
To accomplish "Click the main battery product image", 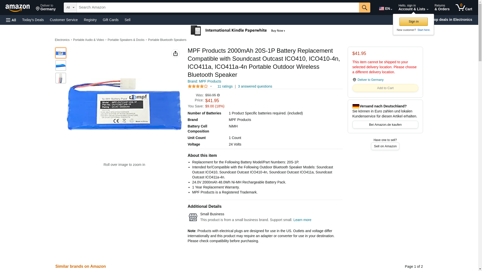I will coord(124,104).
